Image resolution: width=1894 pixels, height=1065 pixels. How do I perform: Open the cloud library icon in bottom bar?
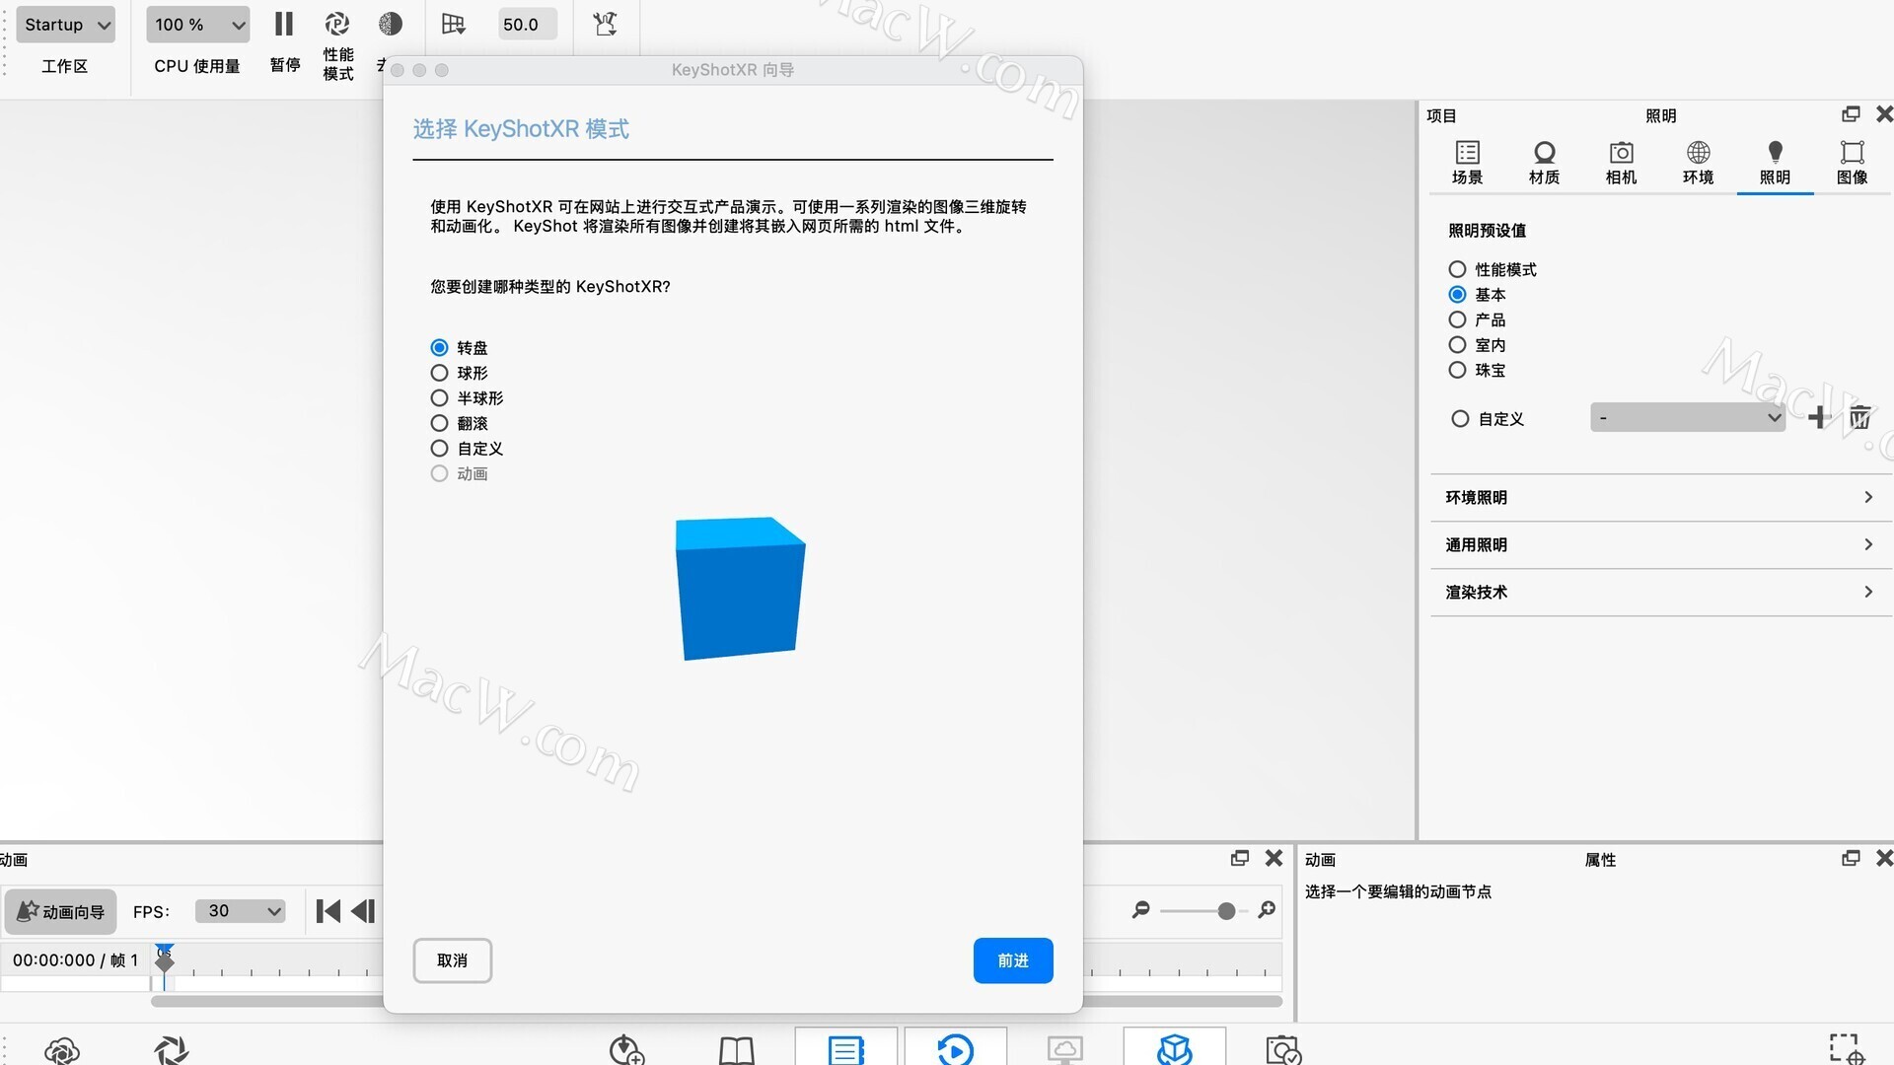tap(62, 1050)
